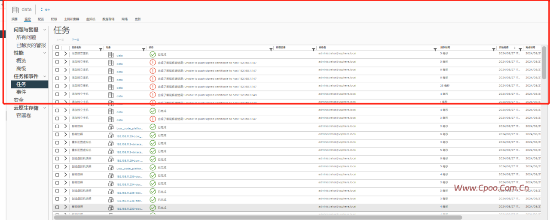This screenshot has height=220, width=550.
Task: Click the red error icon in the 192.168.11.149 row
Action: tap(153, 94)
